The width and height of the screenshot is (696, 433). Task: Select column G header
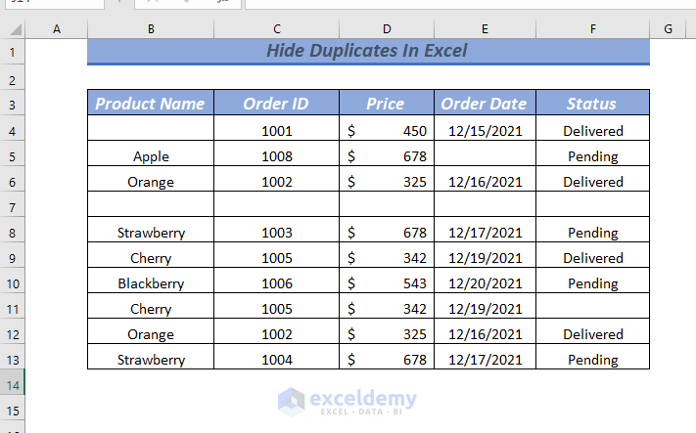click(x=667, y=29)
